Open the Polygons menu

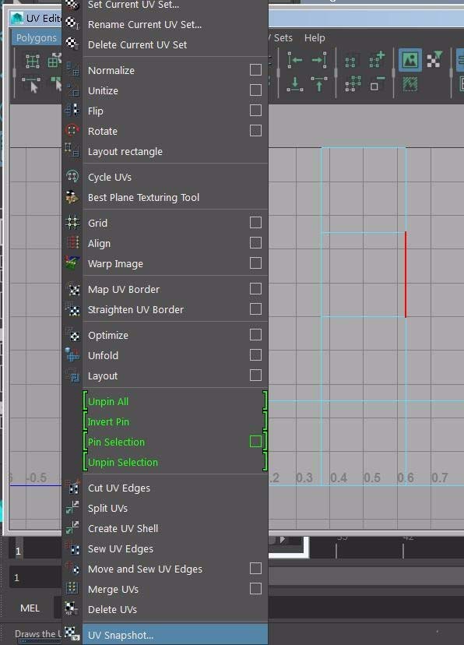[x=37, y=38]
